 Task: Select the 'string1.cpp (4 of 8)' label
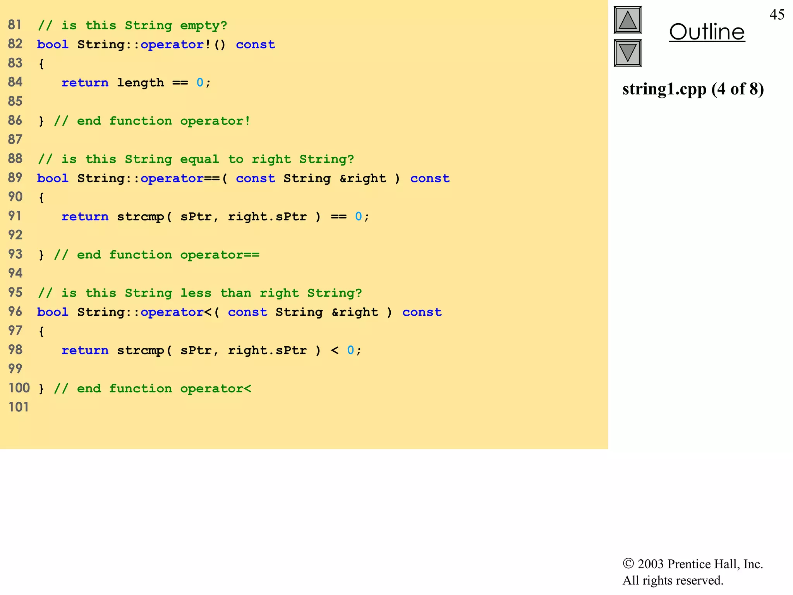pos(693,89)
